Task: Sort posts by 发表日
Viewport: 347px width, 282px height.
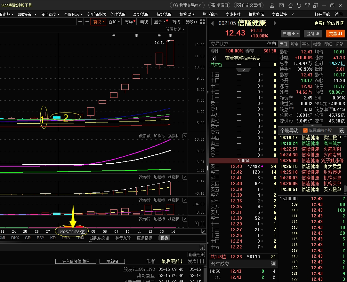Action: (x=196, y=261)
